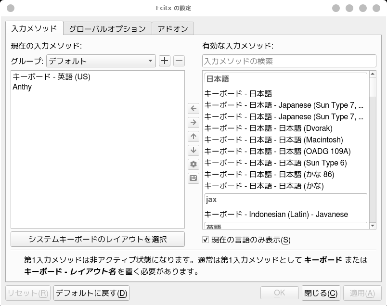Switch to グローバルオプション tab

[x=107, y=28]
